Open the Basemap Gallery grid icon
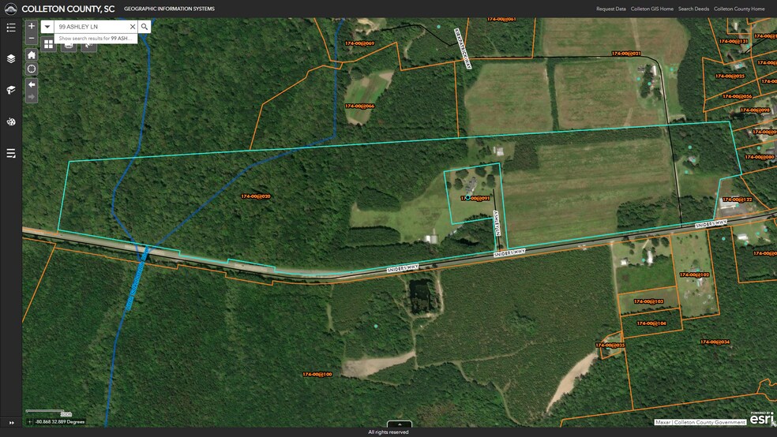777x437 pixels. coord(48,44)
